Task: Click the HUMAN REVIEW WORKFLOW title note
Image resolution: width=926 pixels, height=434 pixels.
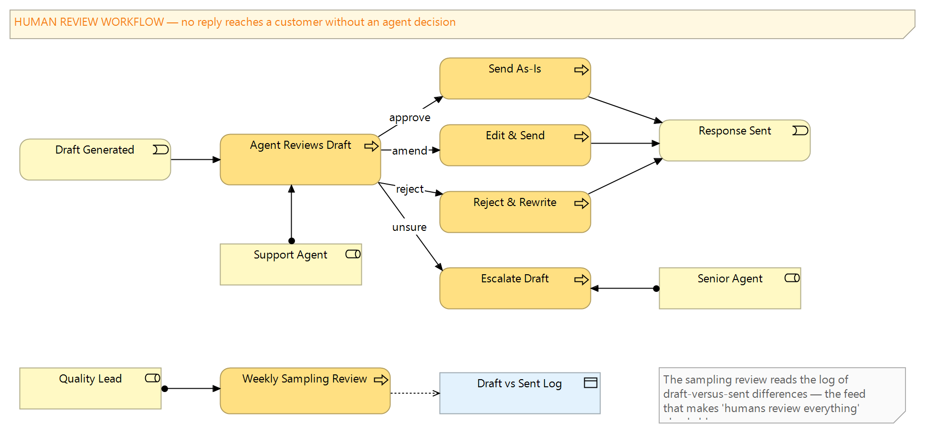Action: point(463,24)
